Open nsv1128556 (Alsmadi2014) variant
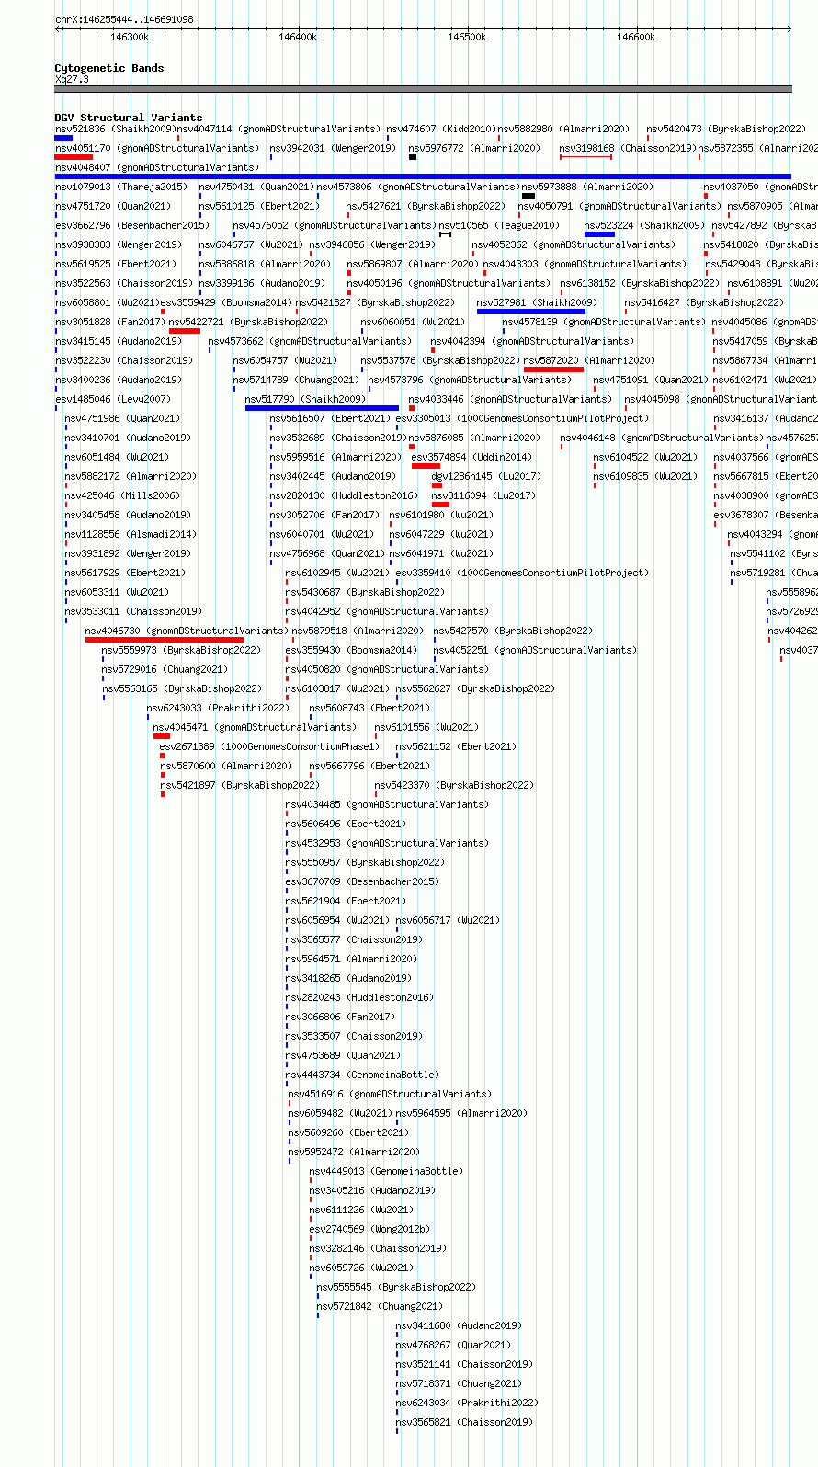Image resolution: width=818 pixels, height=1467 pixels. (131, 535)
